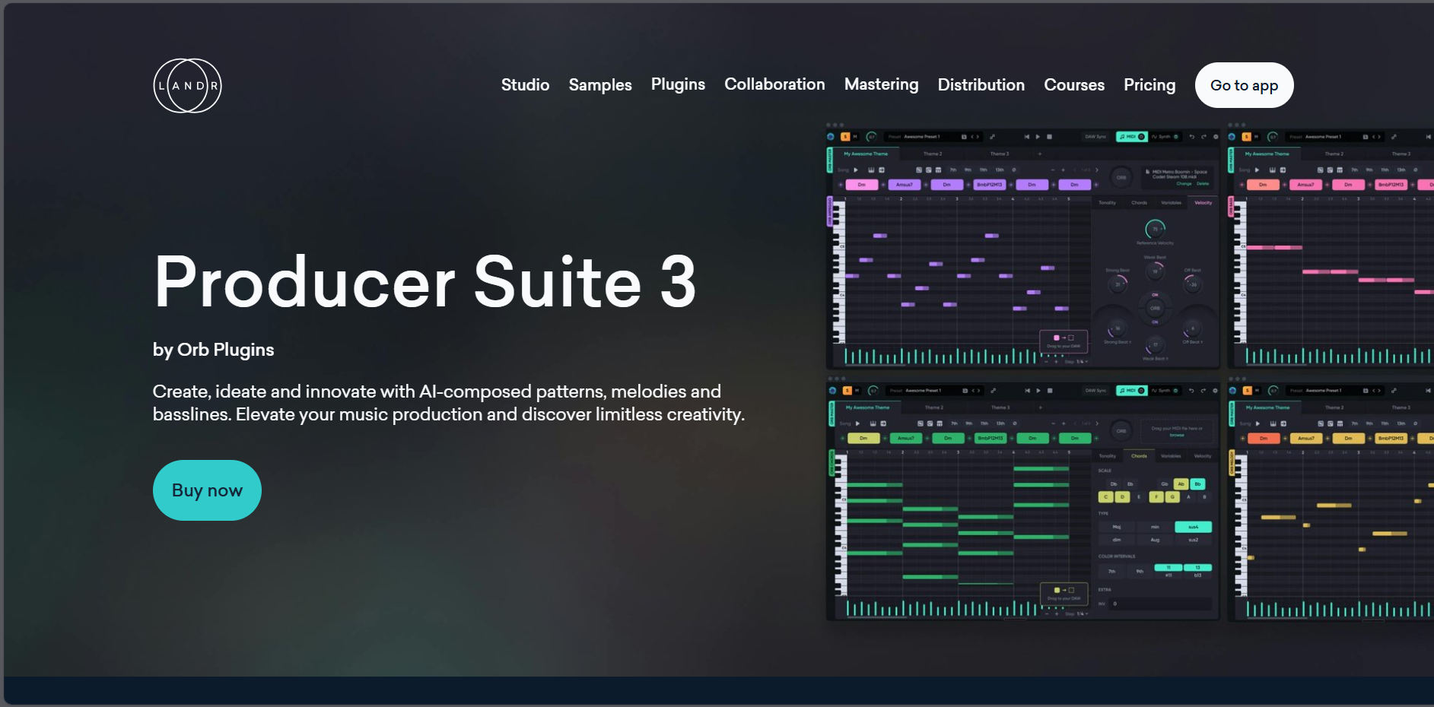Select the sus4 chord type

(1194, 527)
